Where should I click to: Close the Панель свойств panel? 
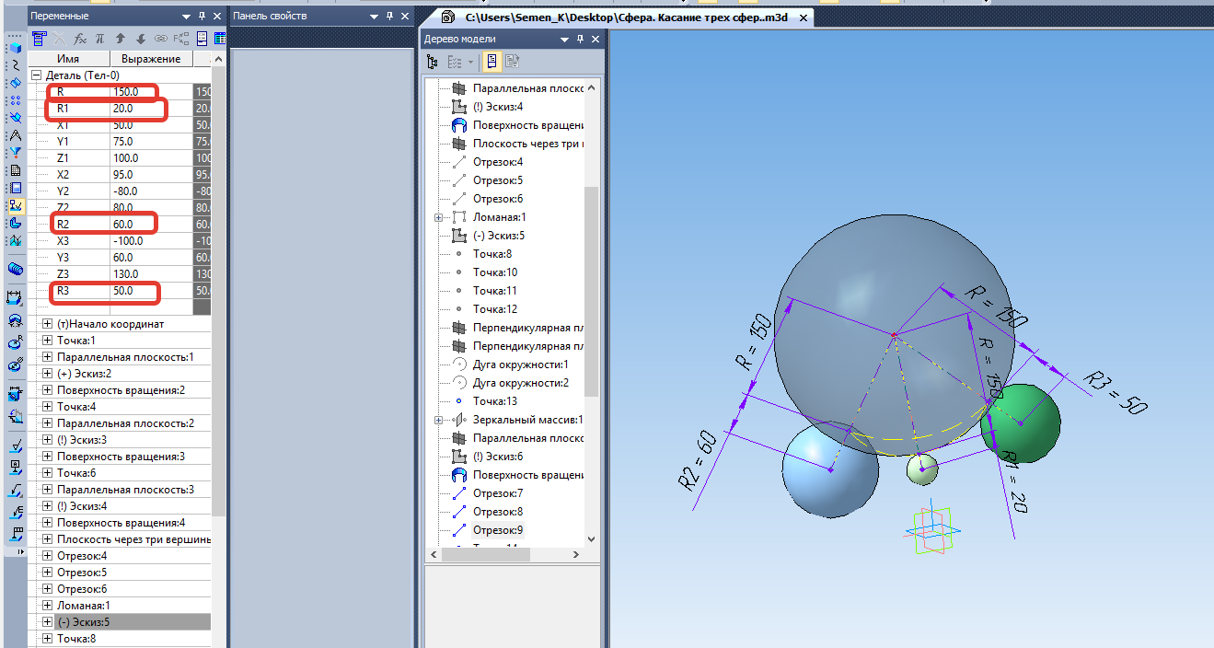[x=405, y=16]
